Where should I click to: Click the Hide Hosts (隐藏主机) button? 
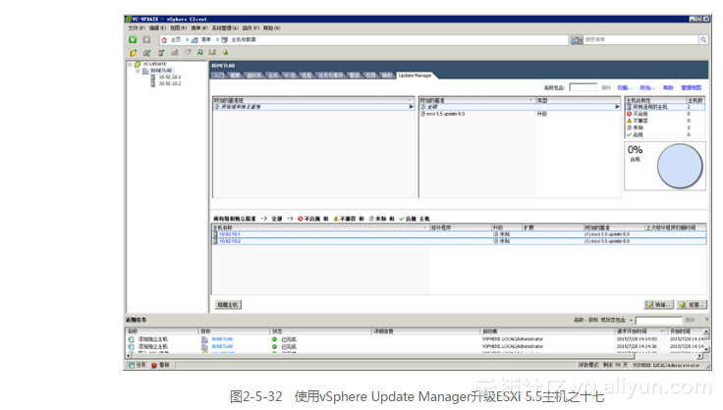tap(228, 305)
